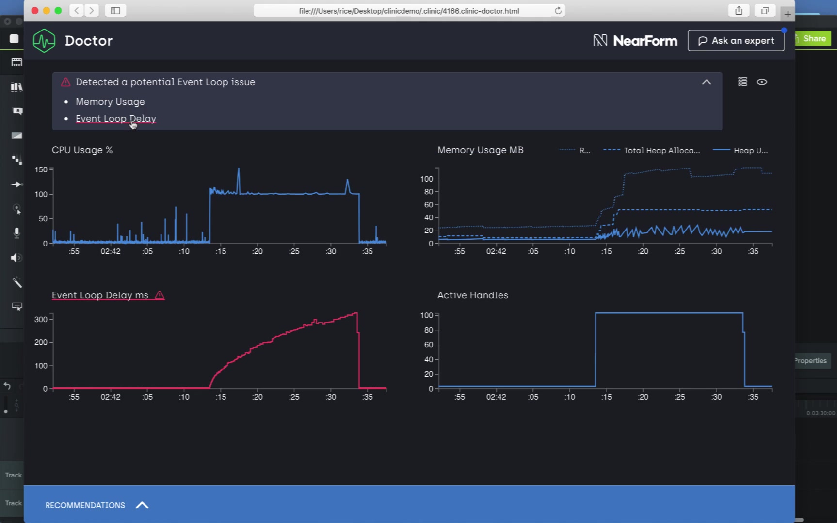Click the Record button in the background editor
This screenshot has height=523, width=837.
coord(14,39)
